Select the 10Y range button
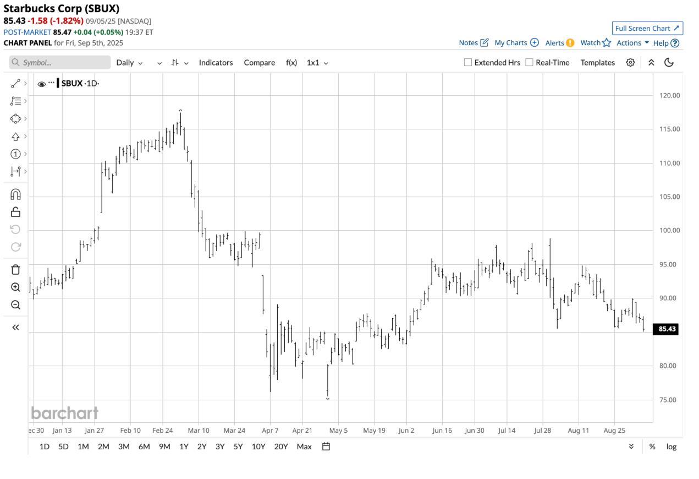This screenshot has width=699, height=479. click(x=258, y=447)
